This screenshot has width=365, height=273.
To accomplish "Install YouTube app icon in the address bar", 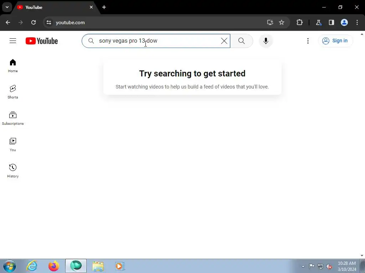I will (x=270, y=22).
